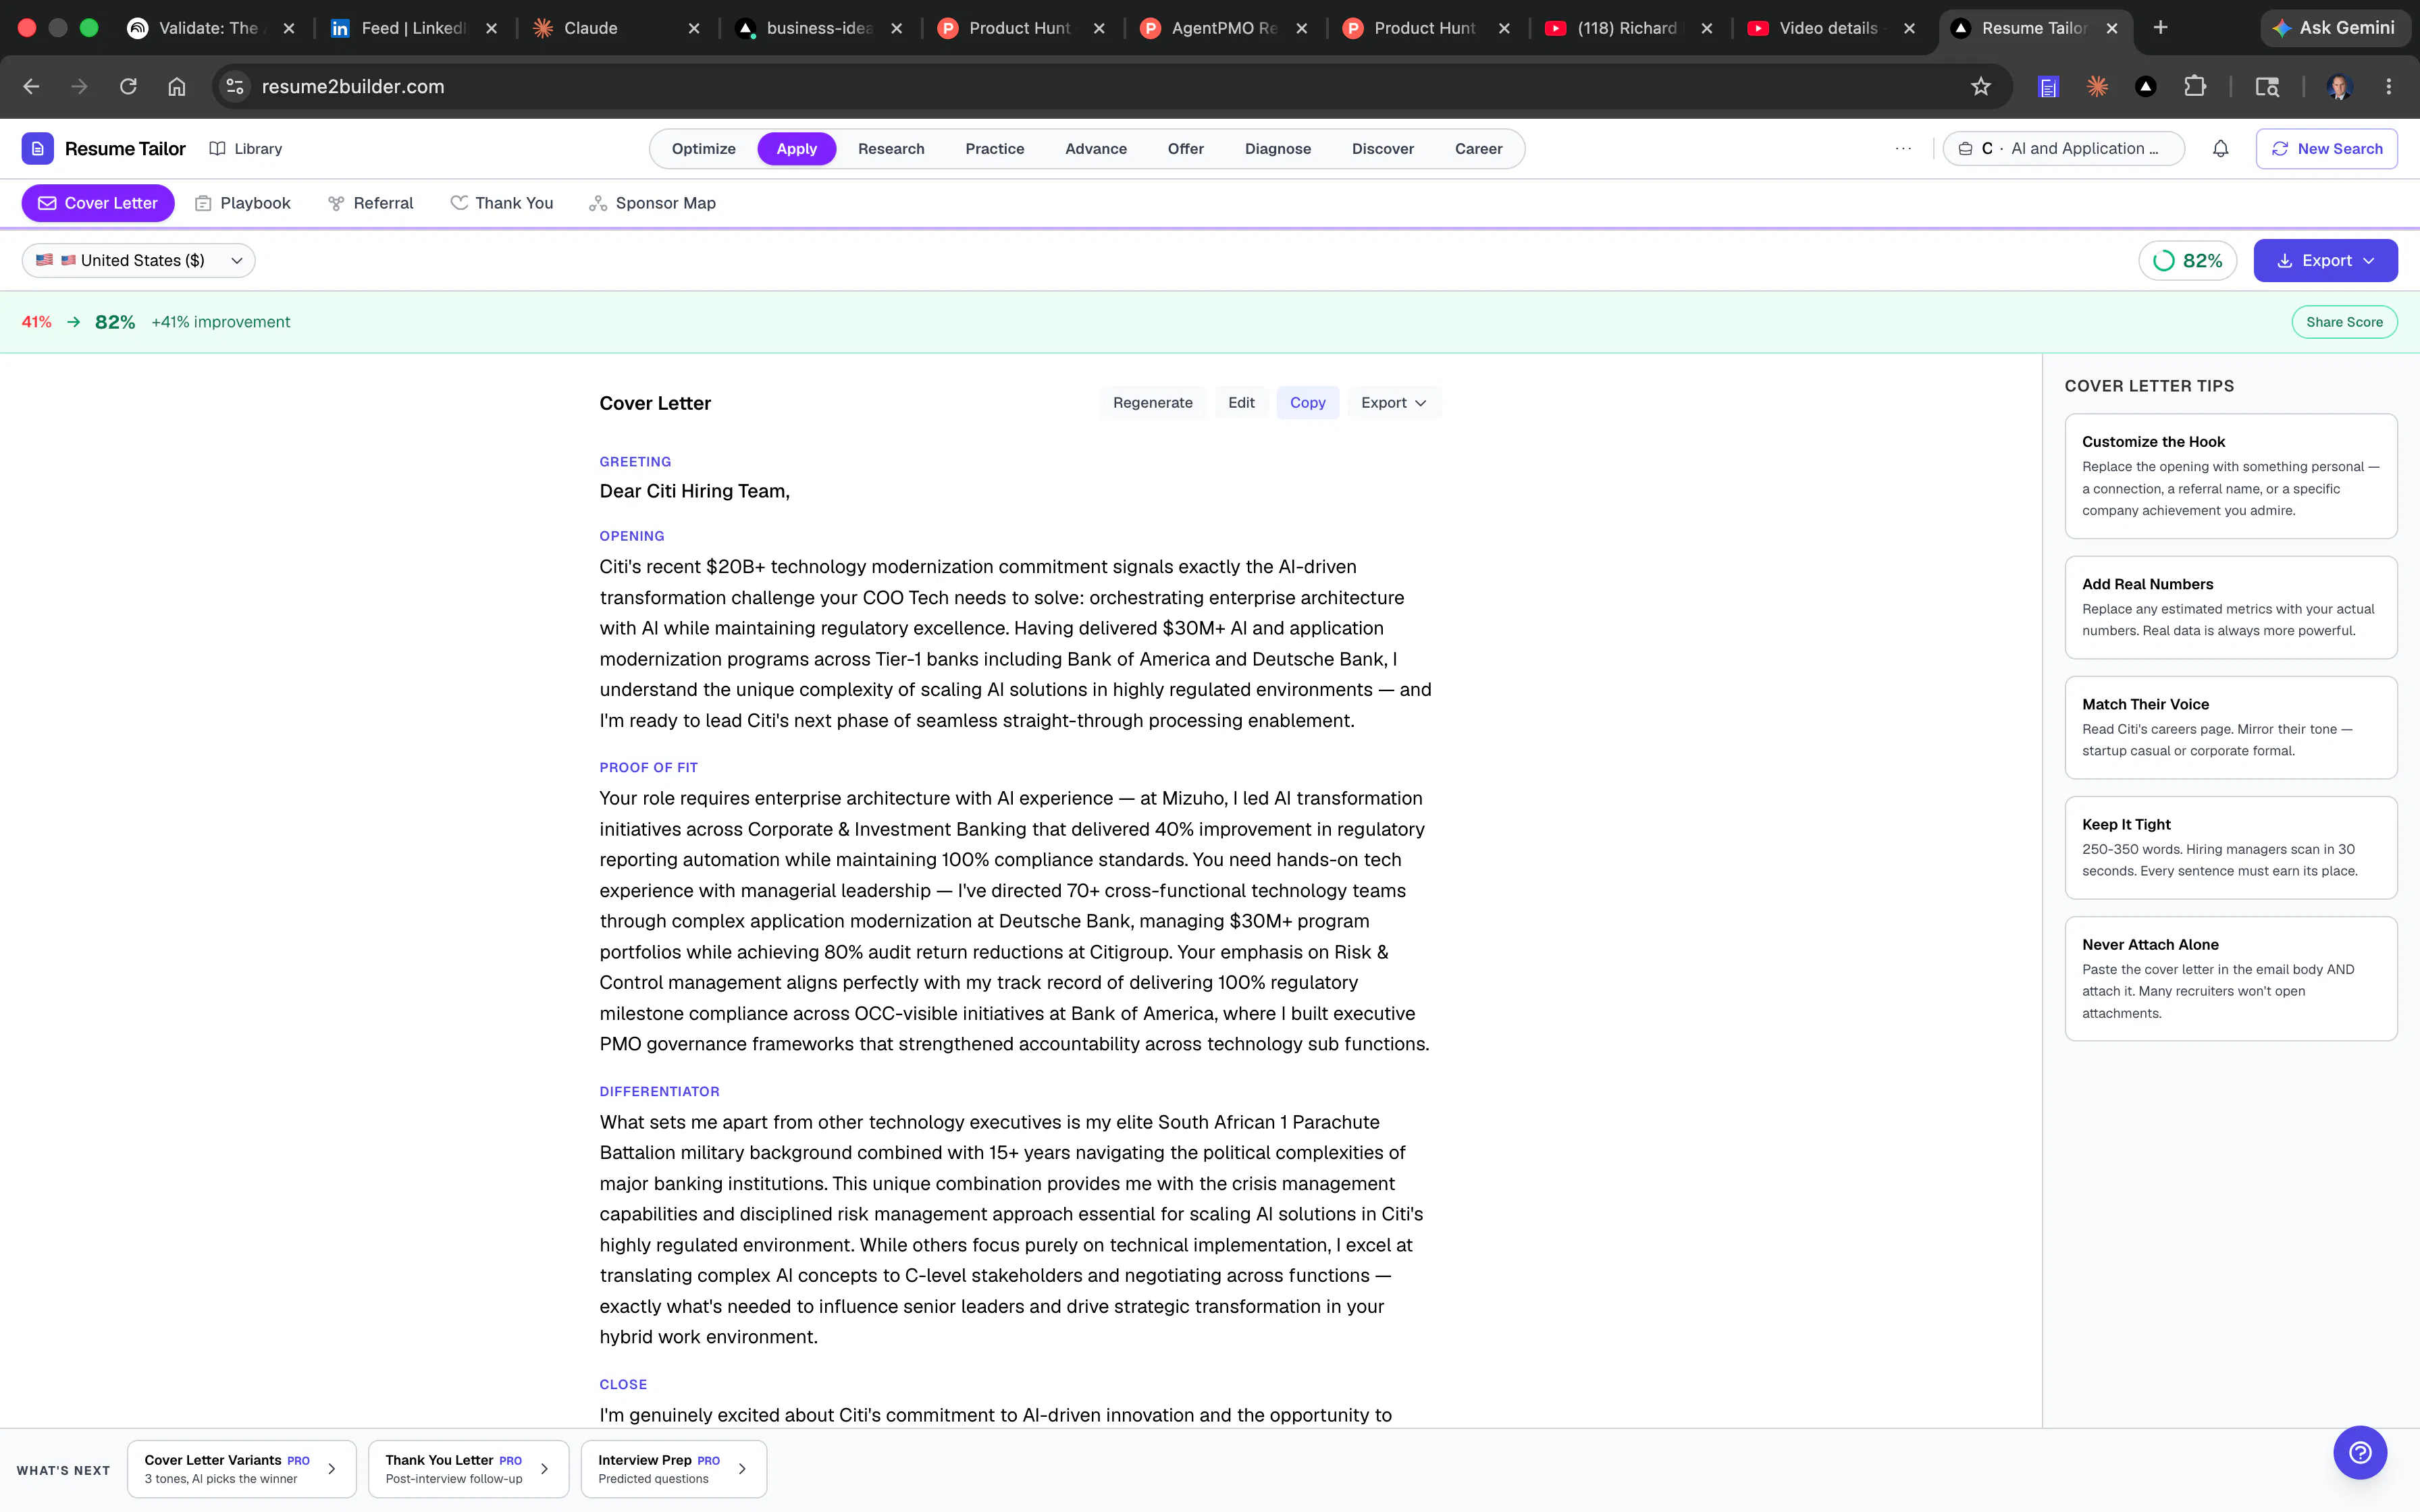Viewport: 2420px width, 1512px height.
Task: Expand Interview Prep PRO card
Action: point(673,1469)
